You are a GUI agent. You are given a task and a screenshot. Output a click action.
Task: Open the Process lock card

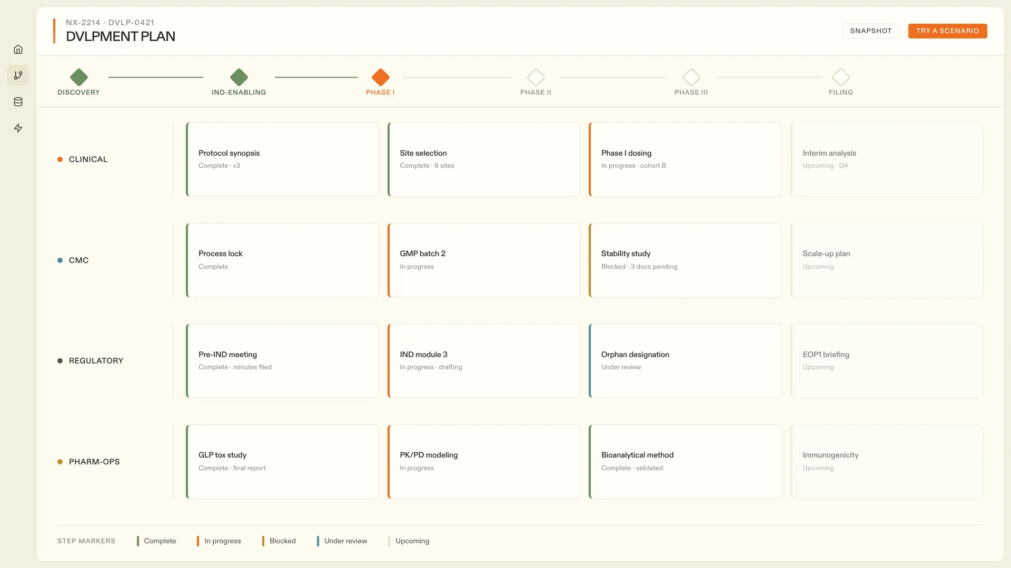tap(282, 260)
